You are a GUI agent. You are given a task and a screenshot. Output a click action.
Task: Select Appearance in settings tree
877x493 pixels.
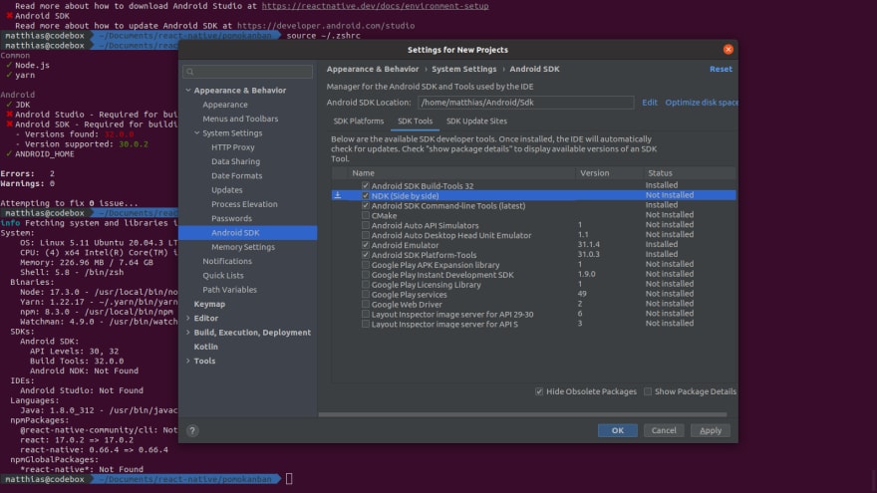[x=225, y=105]
